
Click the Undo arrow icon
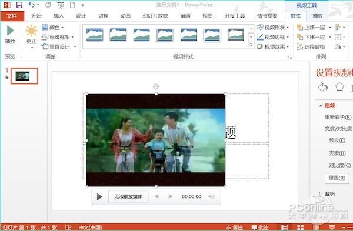click(32, 5)
